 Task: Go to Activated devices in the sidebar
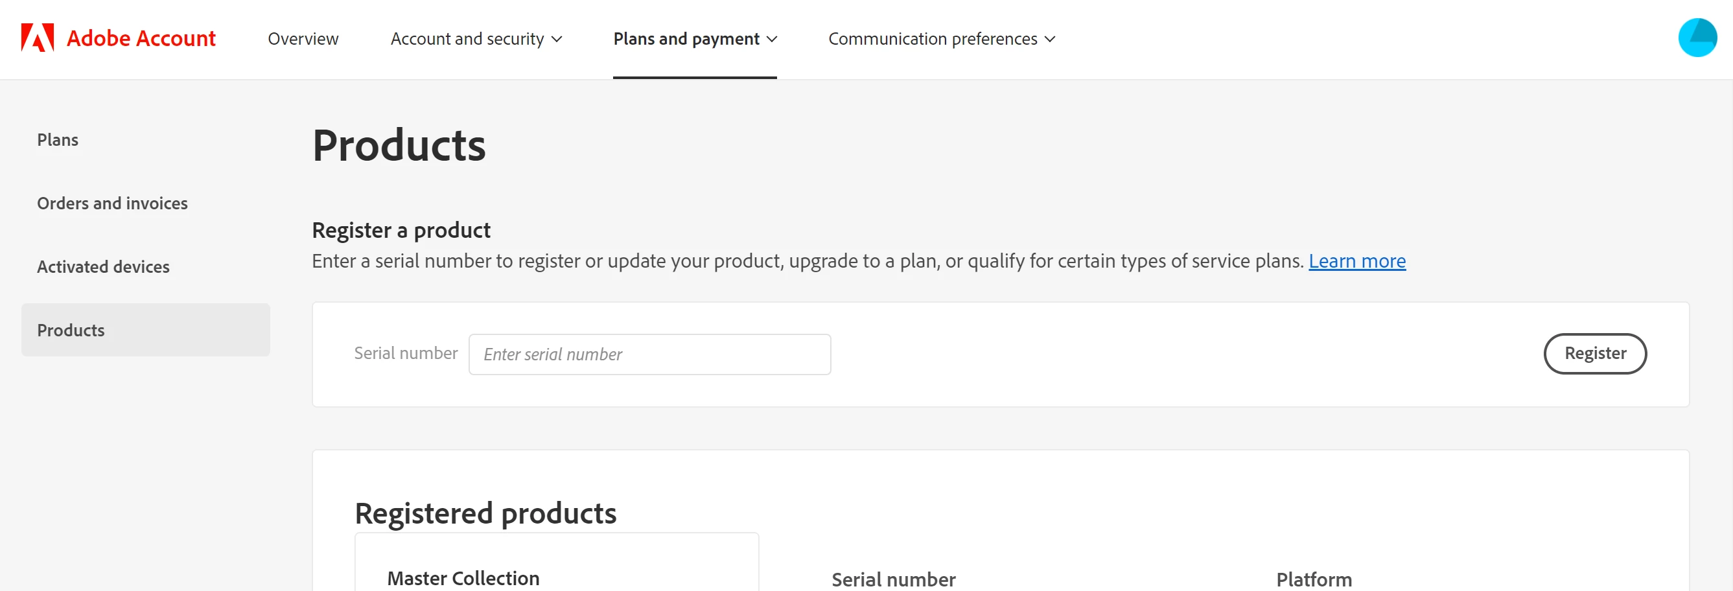[x=103, y=266]
